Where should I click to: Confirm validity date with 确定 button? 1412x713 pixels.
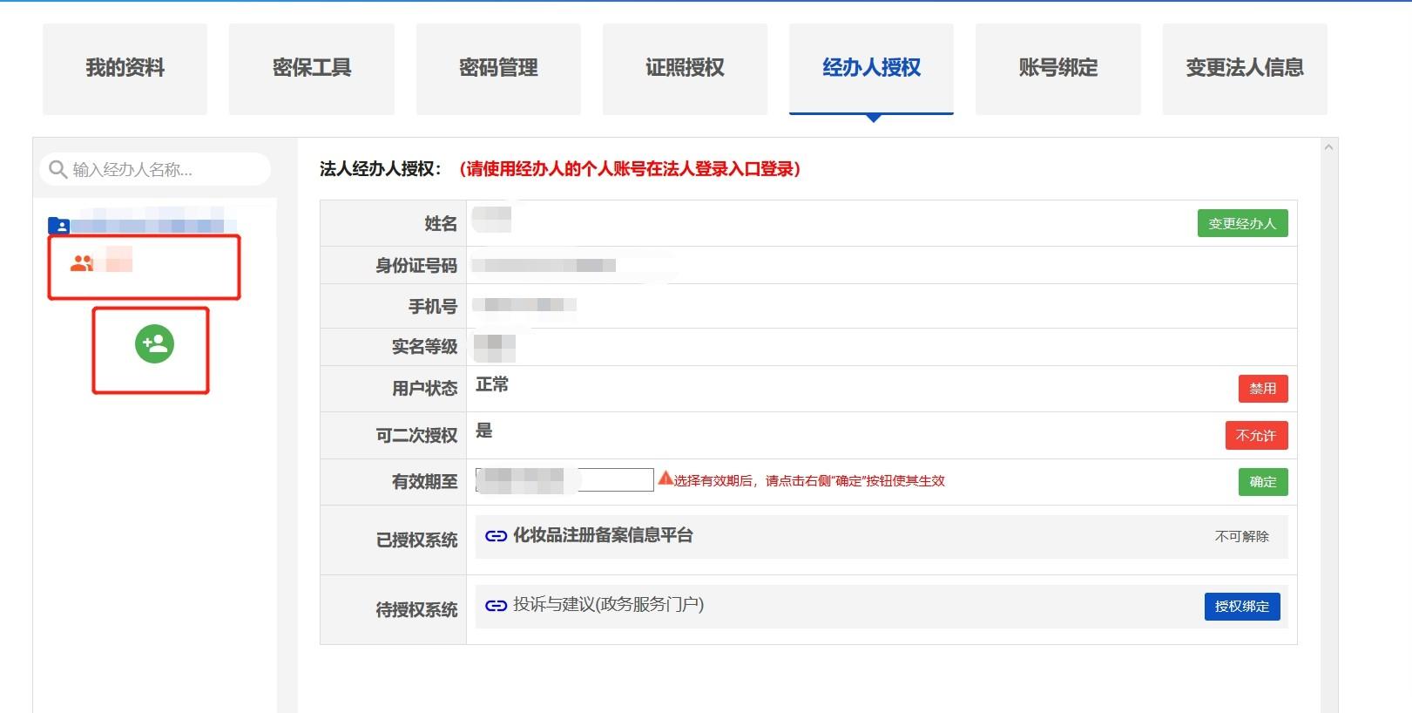(x=1262, y=482)
